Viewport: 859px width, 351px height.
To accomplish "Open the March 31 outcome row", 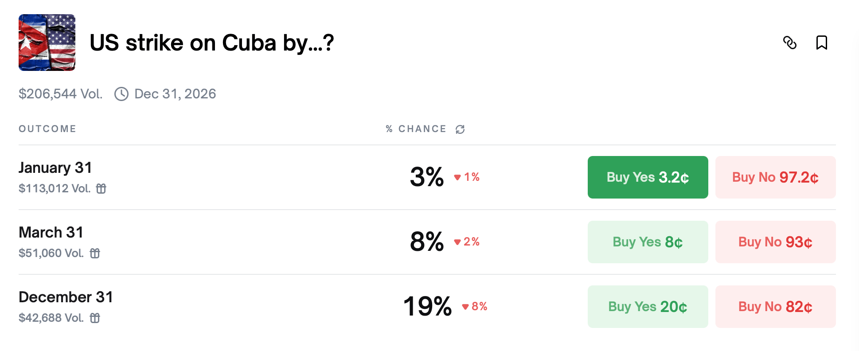I will (51, 233).
